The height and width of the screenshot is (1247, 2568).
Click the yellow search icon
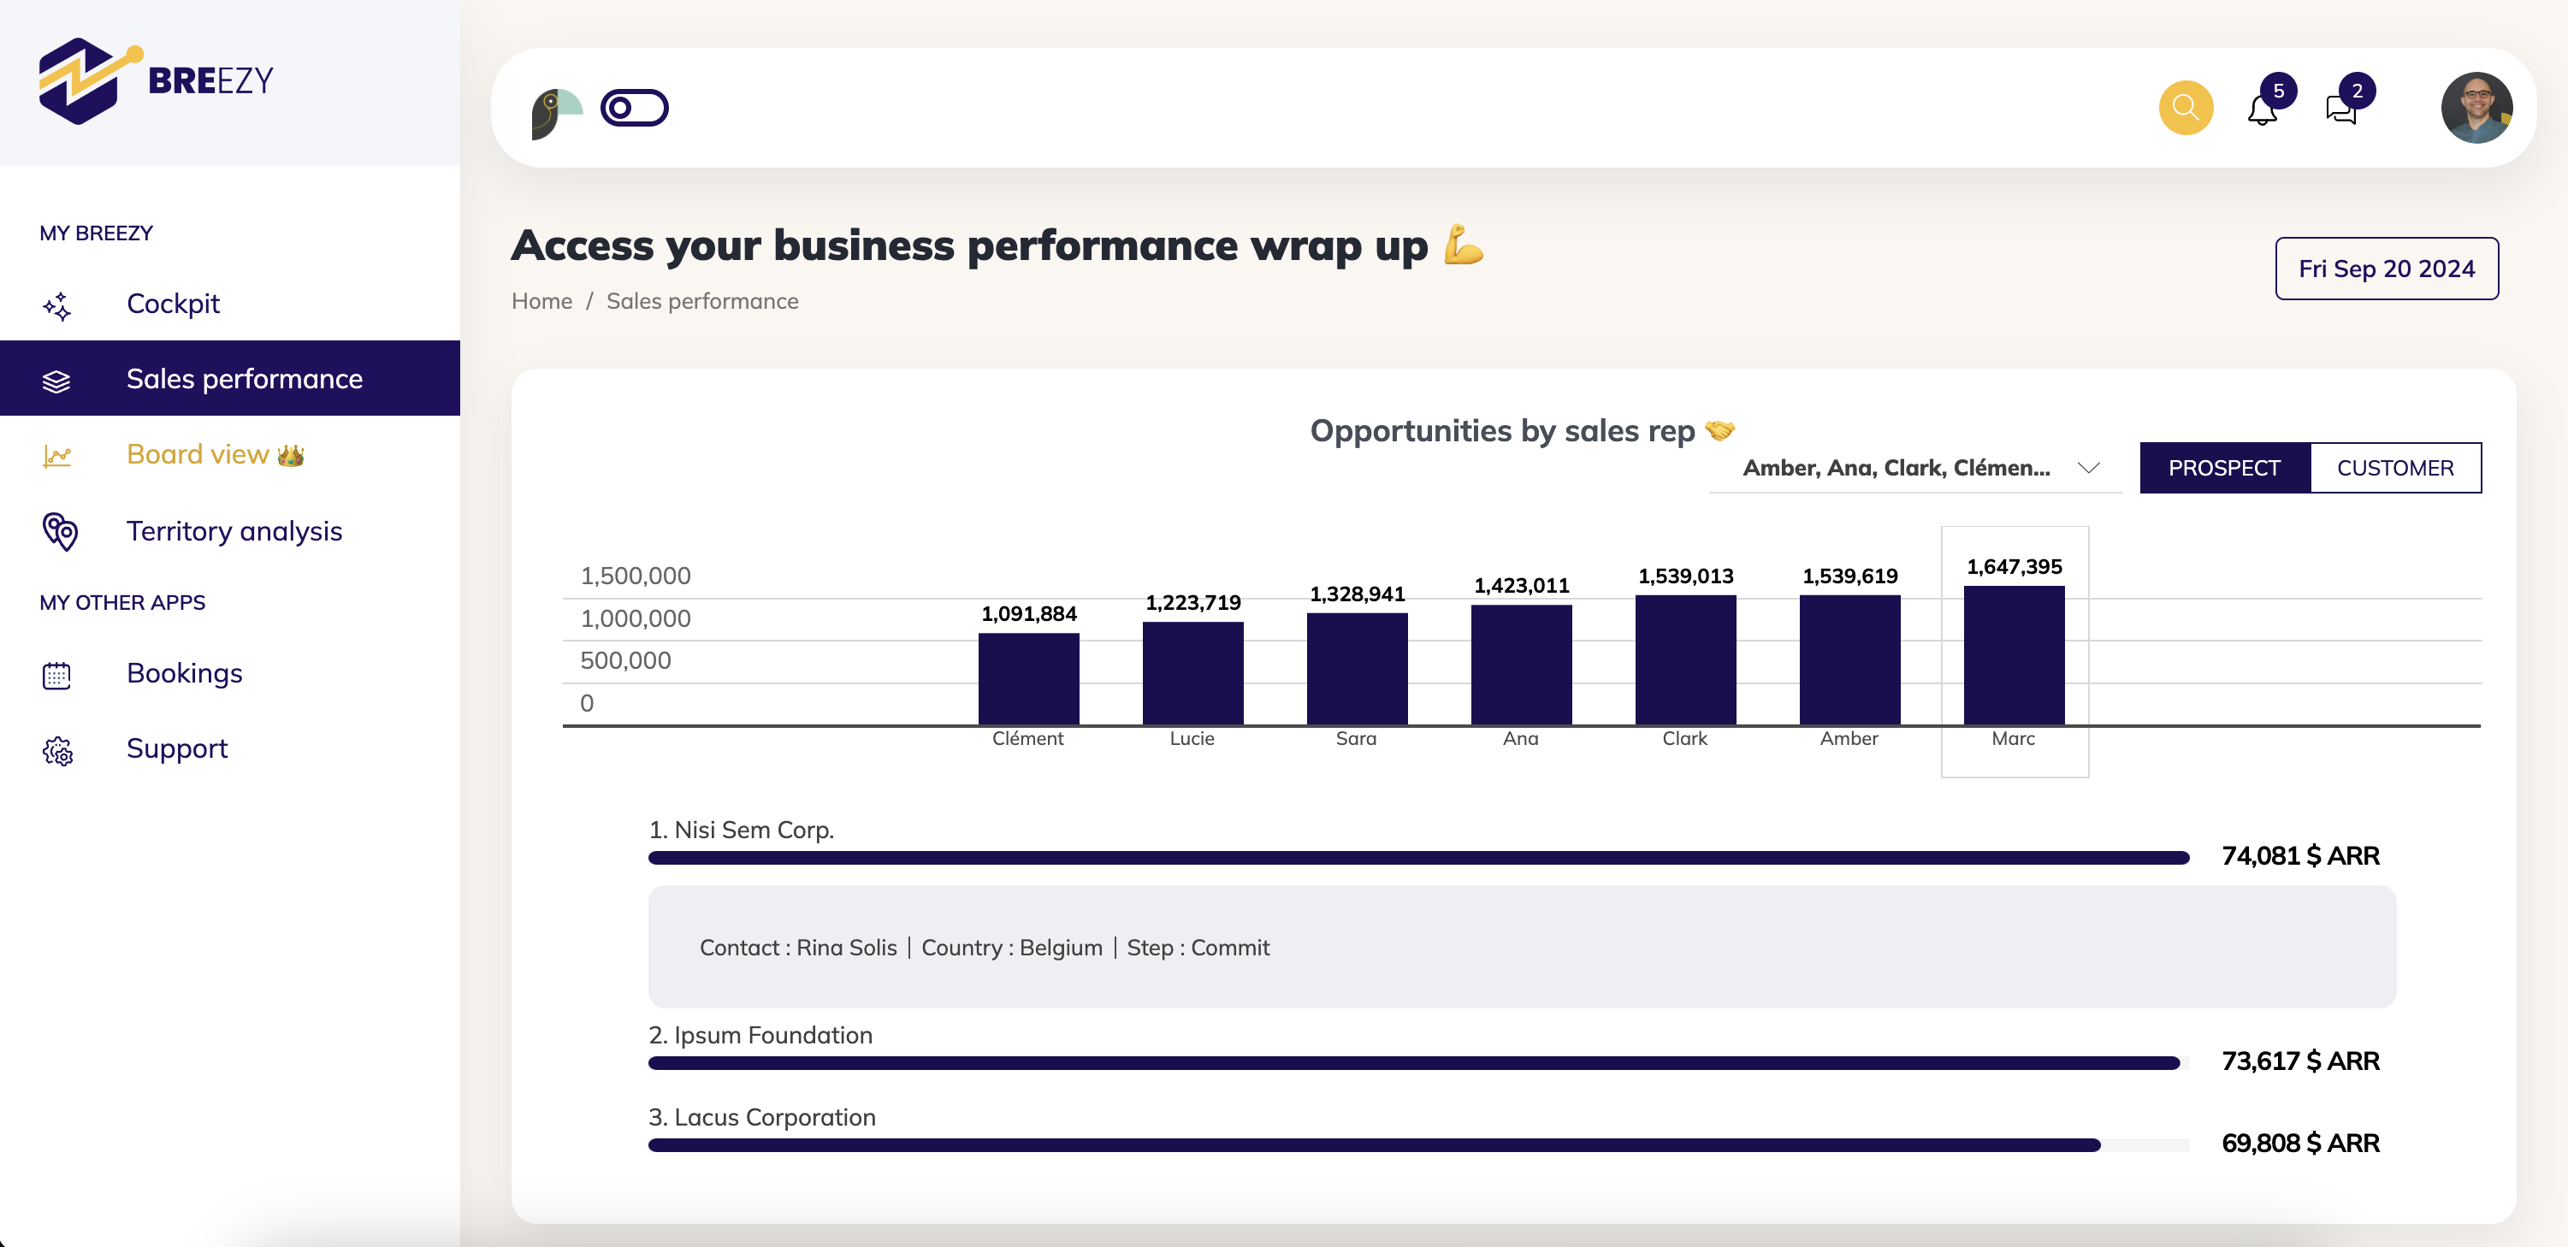pyautogui.click(x=2185, y=108)
